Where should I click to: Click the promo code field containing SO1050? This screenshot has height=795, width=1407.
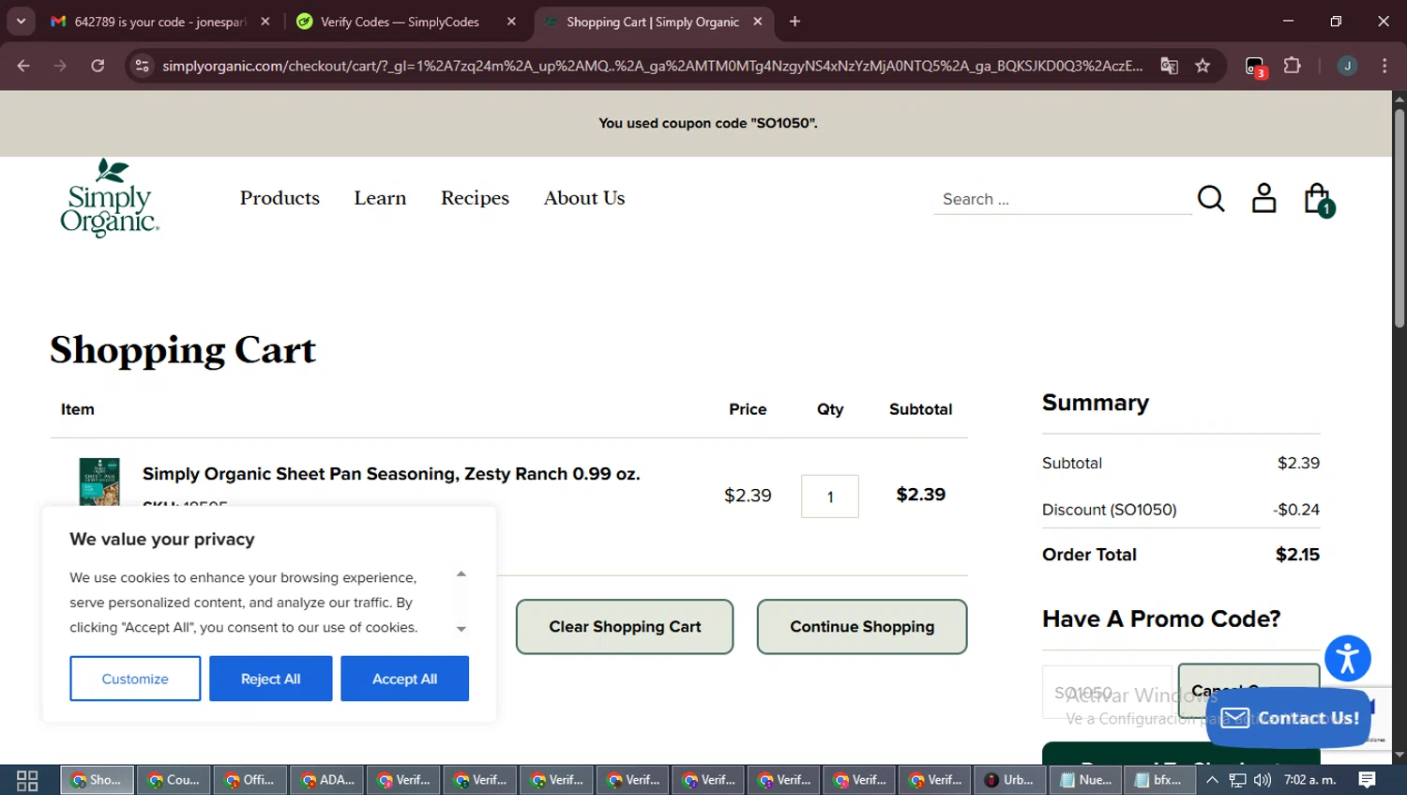pyautogui.click(x=1107, y=693)
